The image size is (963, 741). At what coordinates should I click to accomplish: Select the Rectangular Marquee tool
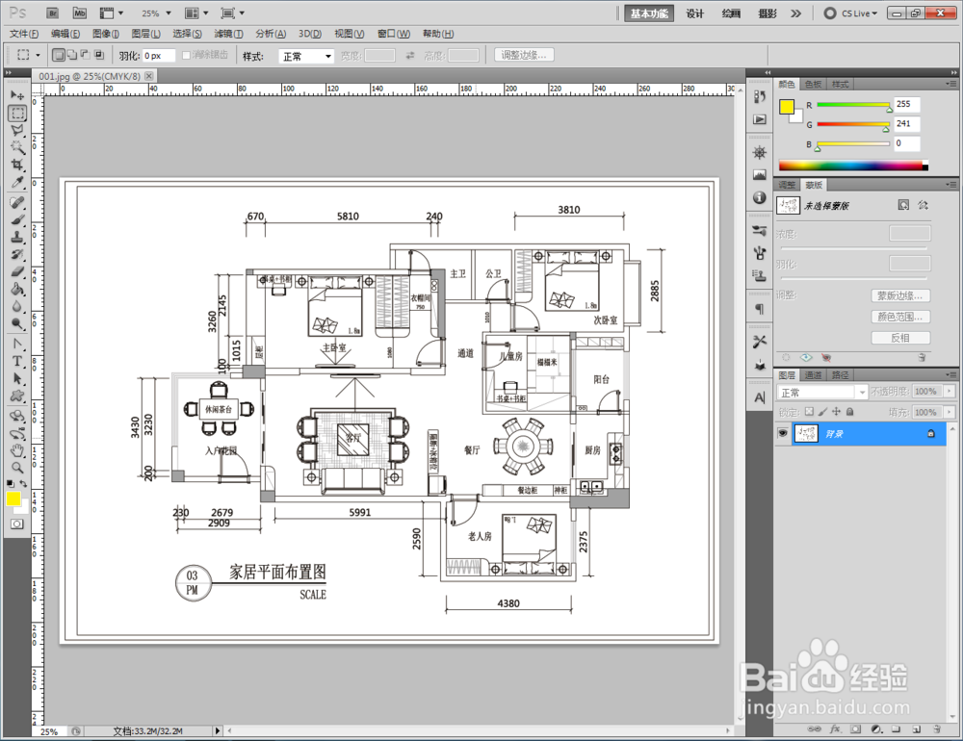tap(17, 113)
